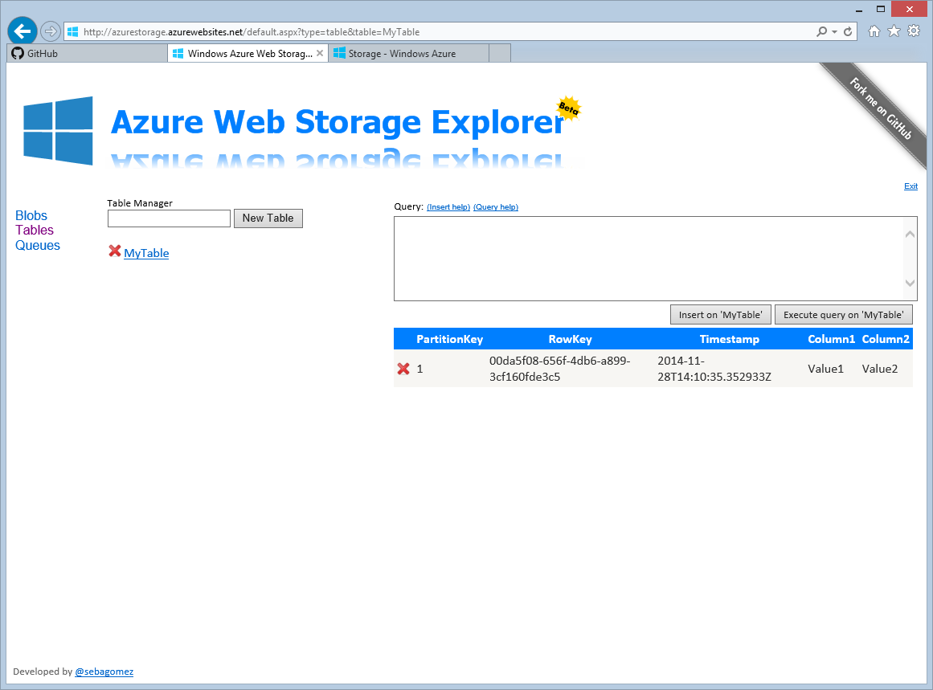Click the Column1 header
933x690 pixels.
[x=831, y=339]
